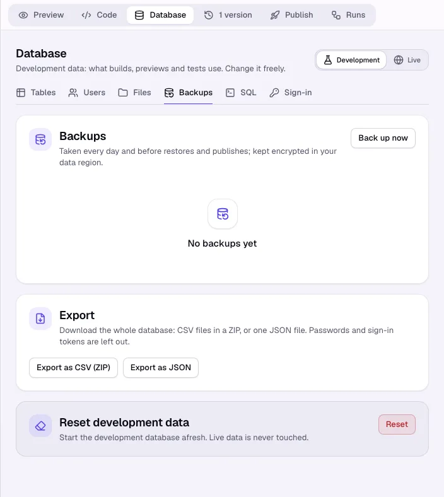Click 'Export as CSV (ZIP)'
The width and height of the screenshot is (444, 497).
coord(74,368)
